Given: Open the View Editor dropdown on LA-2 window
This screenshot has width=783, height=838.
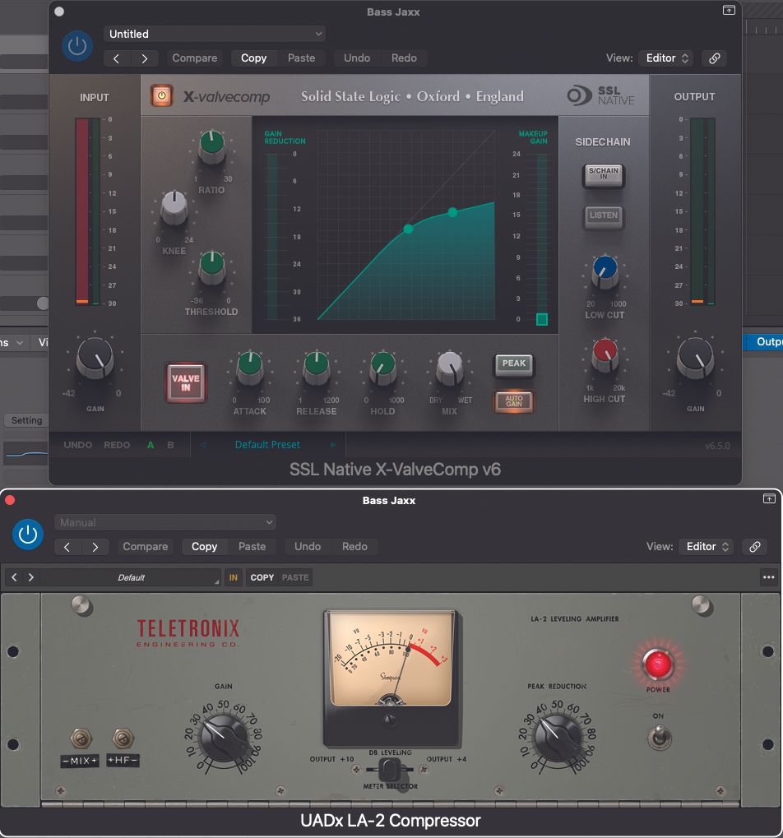Looking at the screenshot, I should [x=705, y=545].
